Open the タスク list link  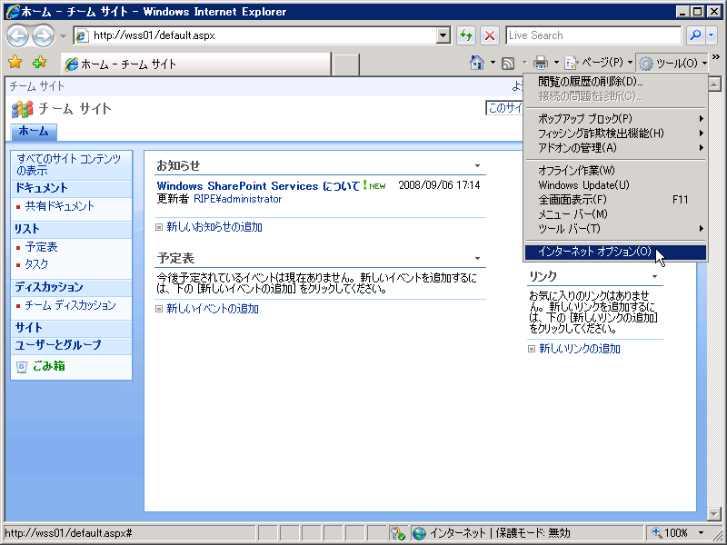(x=36, y=264)
